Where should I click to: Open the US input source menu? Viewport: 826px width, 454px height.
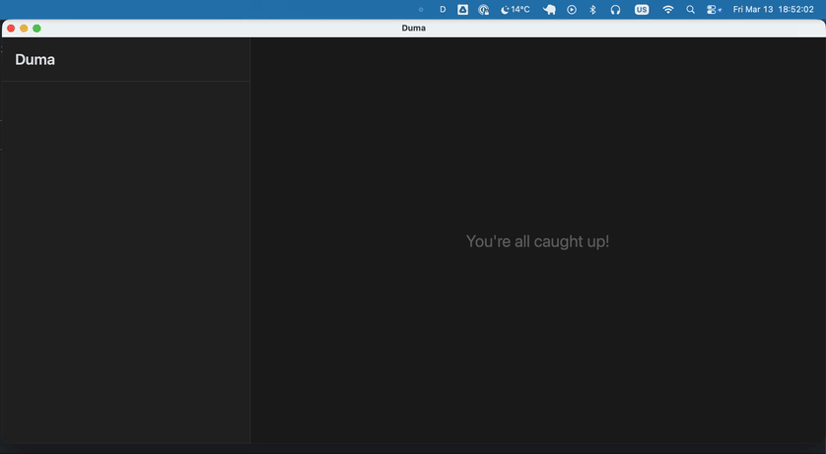[x=642, y=10]
